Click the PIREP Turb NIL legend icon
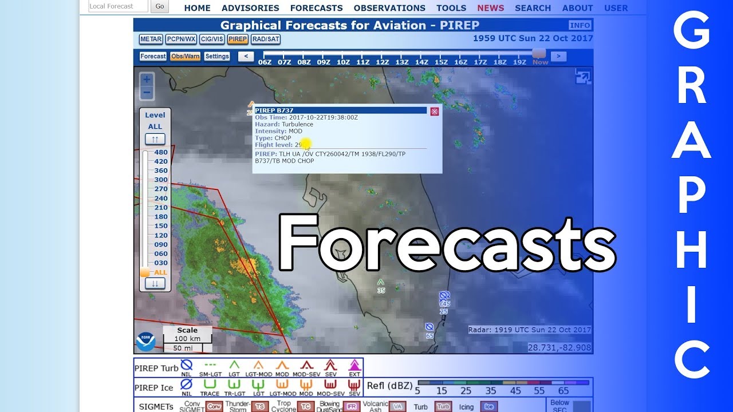The height and width of the screenshot is (412, 733). click(187, 365)
